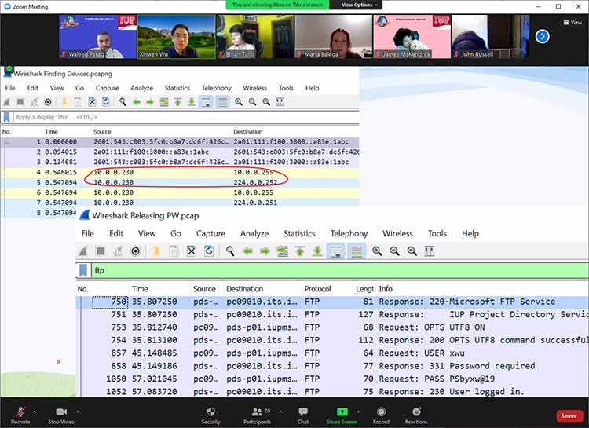Viewport: 589px width, 428px height.
Task: Toggle packet colorize rules in Releasing PW toolbar
Action: 357,251
